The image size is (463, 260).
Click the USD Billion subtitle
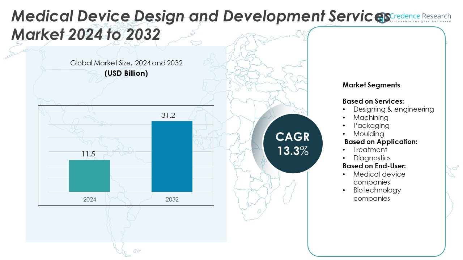click(x=126, y=73)
